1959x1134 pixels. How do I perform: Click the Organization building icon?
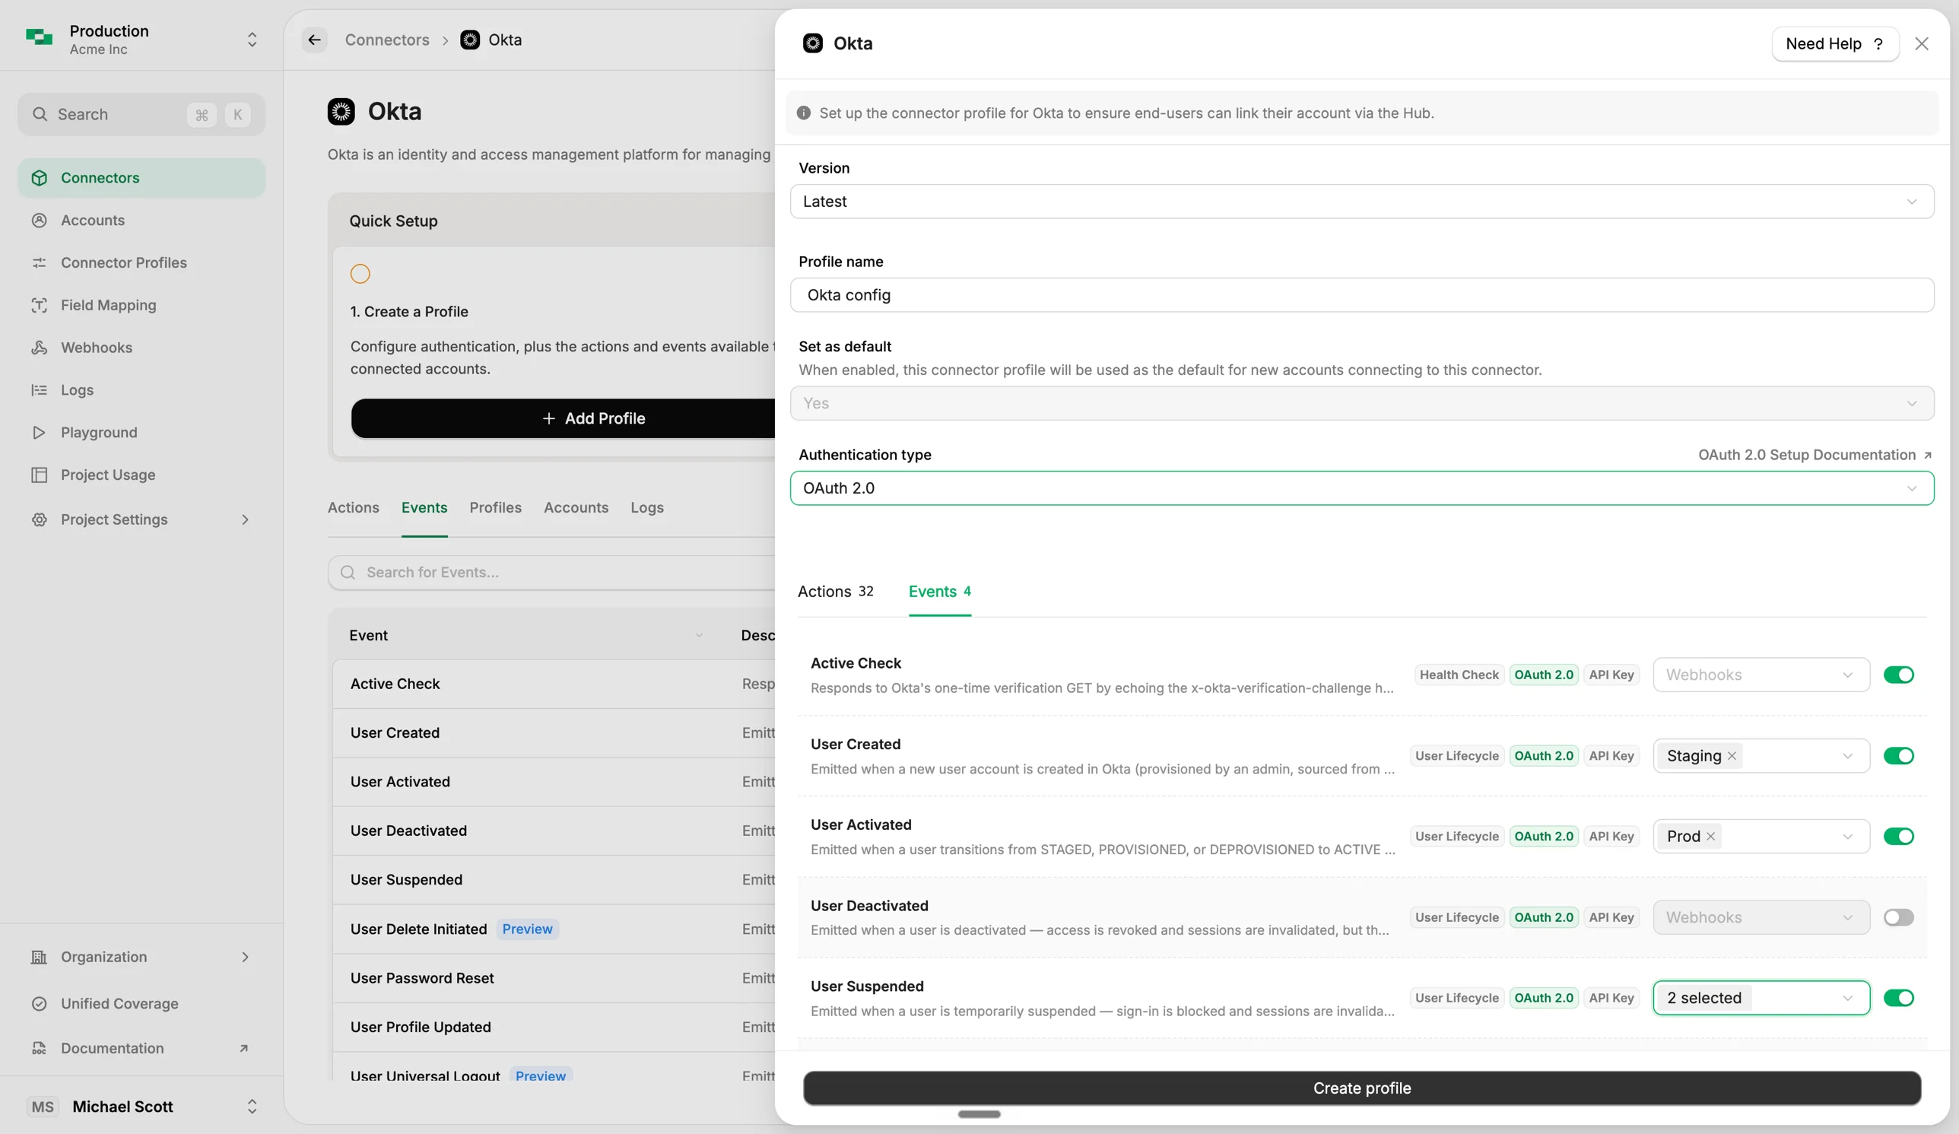pos(39,957)
